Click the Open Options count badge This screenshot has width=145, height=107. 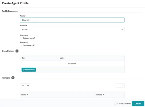tap(17, 51)
